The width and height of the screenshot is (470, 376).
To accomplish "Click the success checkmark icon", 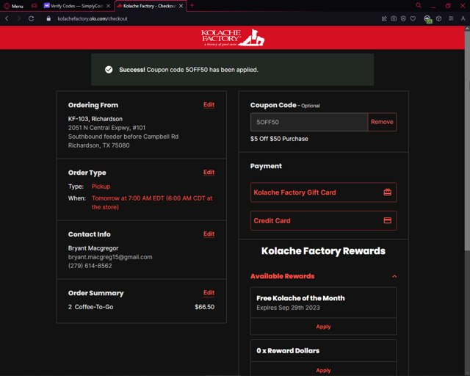I will coord(109,70).
